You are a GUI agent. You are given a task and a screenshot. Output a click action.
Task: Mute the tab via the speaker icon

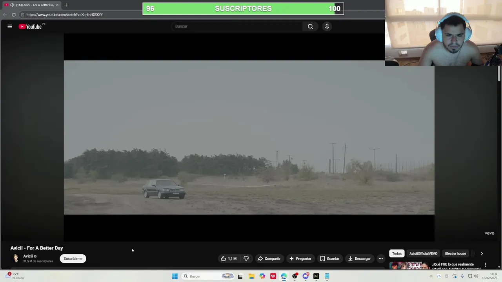tap(12, 5)
